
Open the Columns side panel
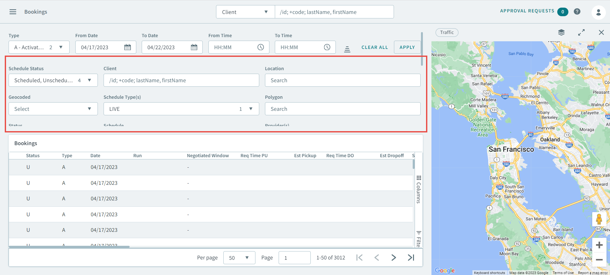point(419,190)
